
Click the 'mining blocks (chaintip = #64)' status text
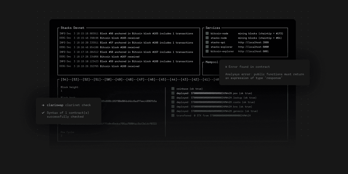tap(260, 38)
